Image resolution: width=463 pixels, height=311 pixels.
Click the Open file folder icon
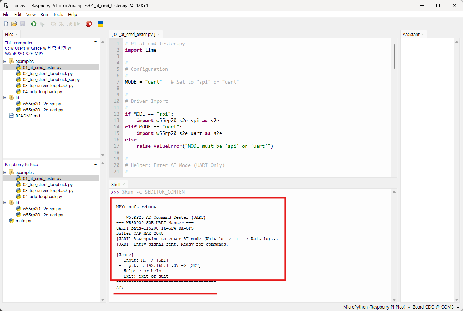point(14,24)
